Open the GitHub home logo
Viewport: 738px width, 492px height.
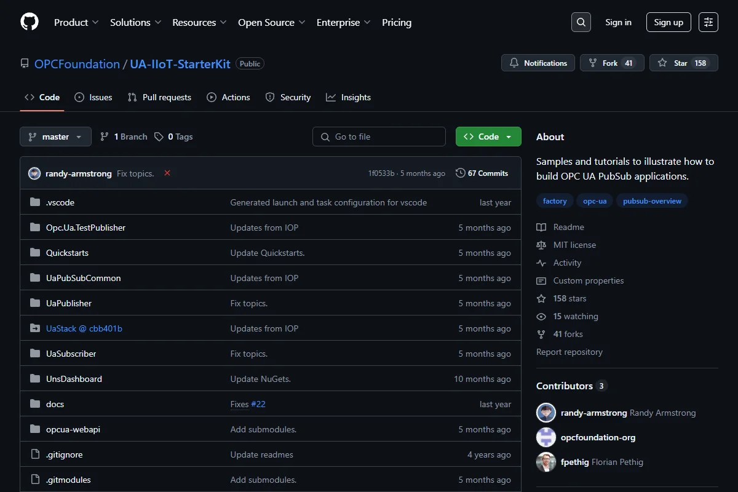[30, 22]
